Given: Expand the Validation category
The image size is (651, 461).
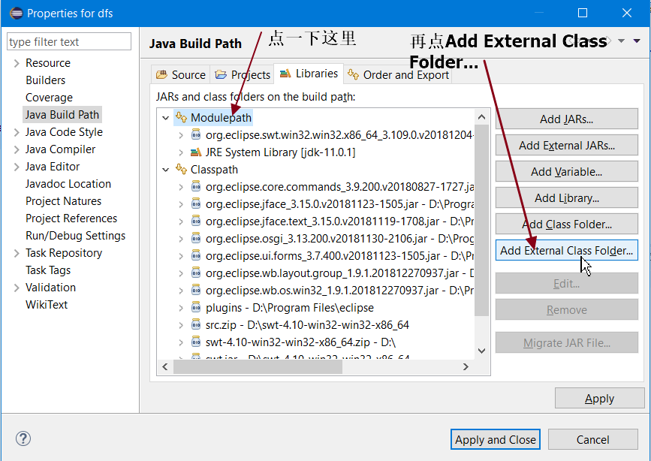Looking at the screenshot, I should 17,288.
